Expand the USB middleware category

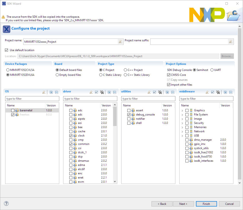pyautogui.click(x=182, y=135)
